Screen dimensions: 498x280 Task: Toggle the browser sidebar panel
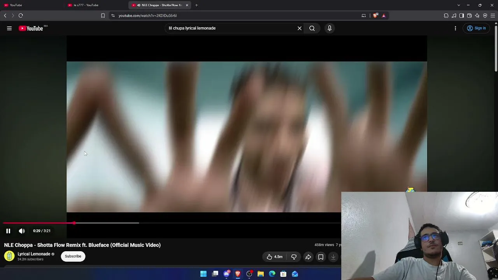462,16
